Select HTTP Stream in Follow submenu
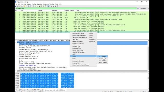164x92 pixels. [x=102, y=62]
